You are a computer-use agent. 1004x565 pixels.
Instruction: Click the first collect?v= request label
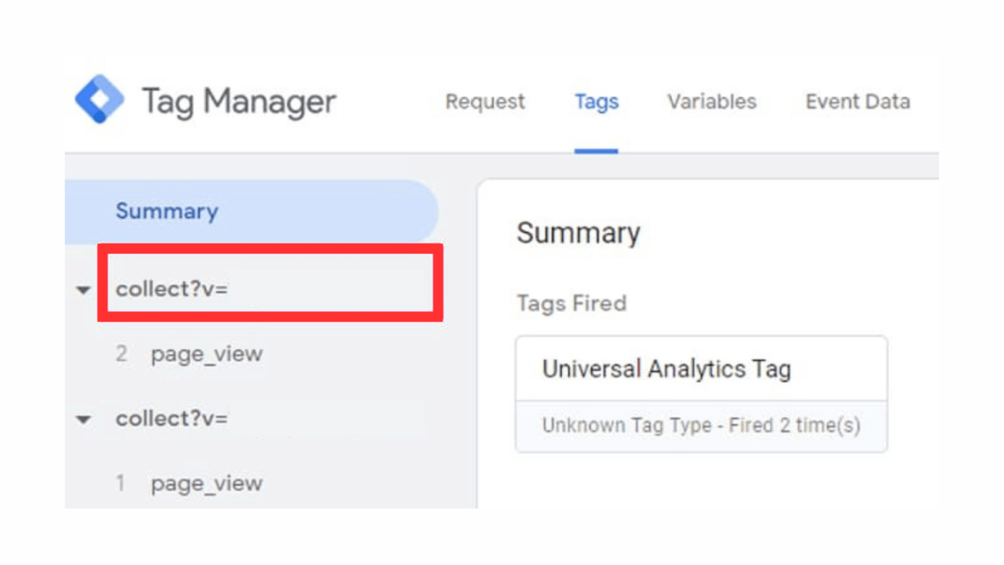pyautogui.click(x=173, y=290)
